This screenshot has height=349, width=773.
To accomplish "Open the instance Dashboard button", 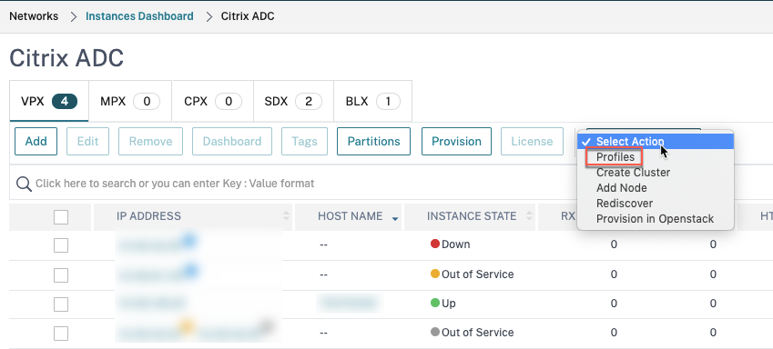I will coord(232,141).
